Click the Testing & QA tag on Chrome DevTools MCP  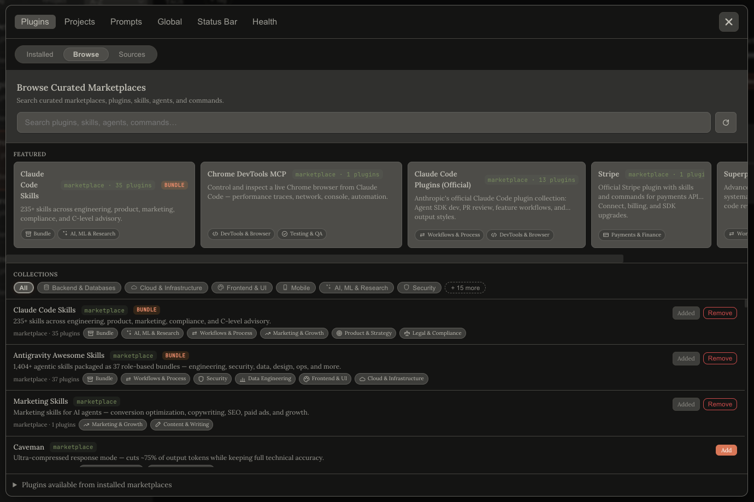pyautogui.click(x=302, y=234)
